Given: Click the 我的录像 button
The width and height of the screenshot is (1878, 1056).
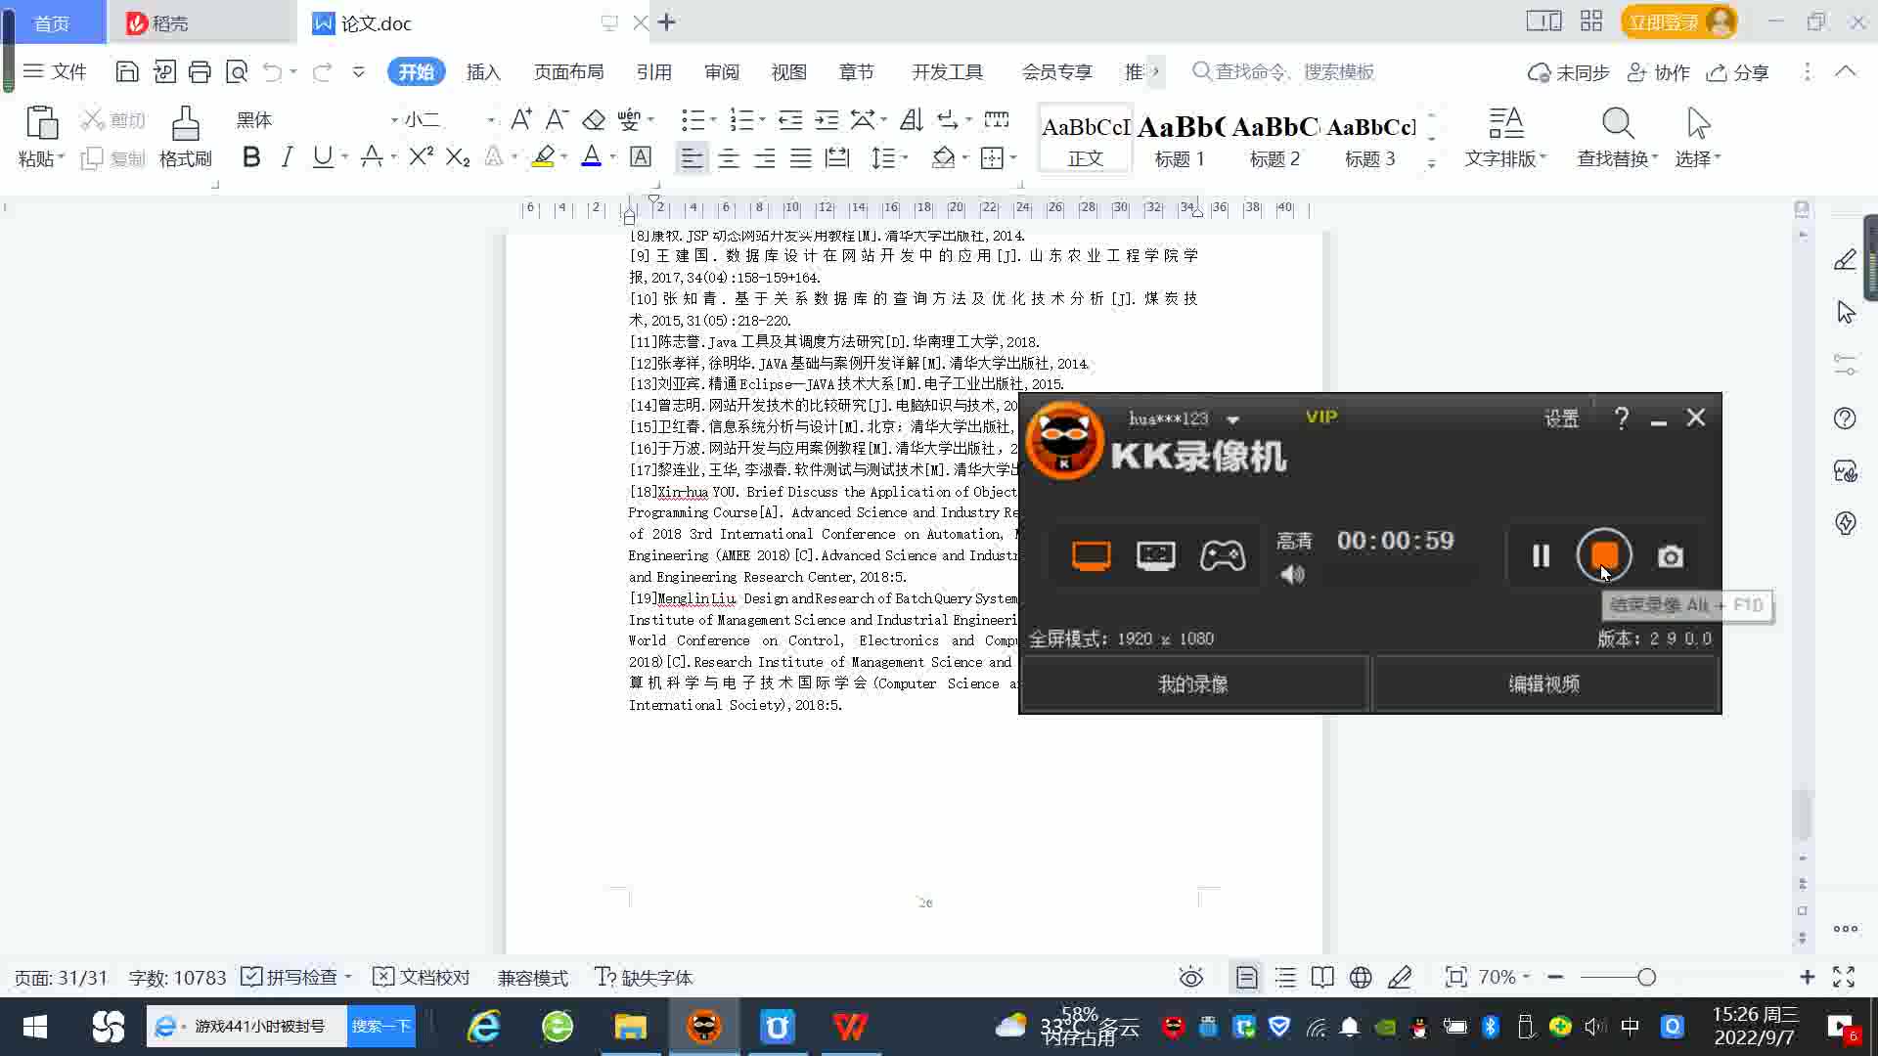Looking at the screenshot, I should [1192, 684].
